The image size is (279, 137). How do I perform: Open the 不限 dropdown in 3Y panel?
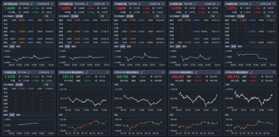(270, 16)
